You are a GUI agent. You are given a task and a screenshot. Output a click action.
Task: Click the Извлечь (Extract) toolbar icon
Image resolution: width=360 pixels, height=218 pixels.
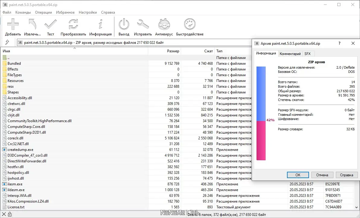click(32, 24)
